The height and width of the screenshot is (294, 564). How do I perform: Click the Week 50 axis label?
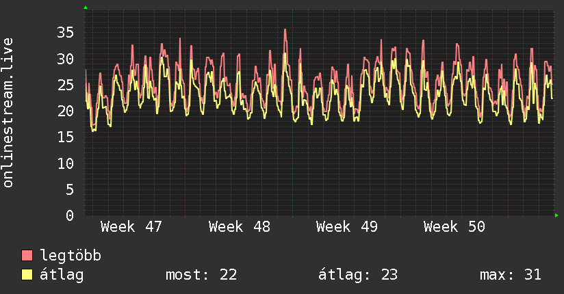[454, 227]
